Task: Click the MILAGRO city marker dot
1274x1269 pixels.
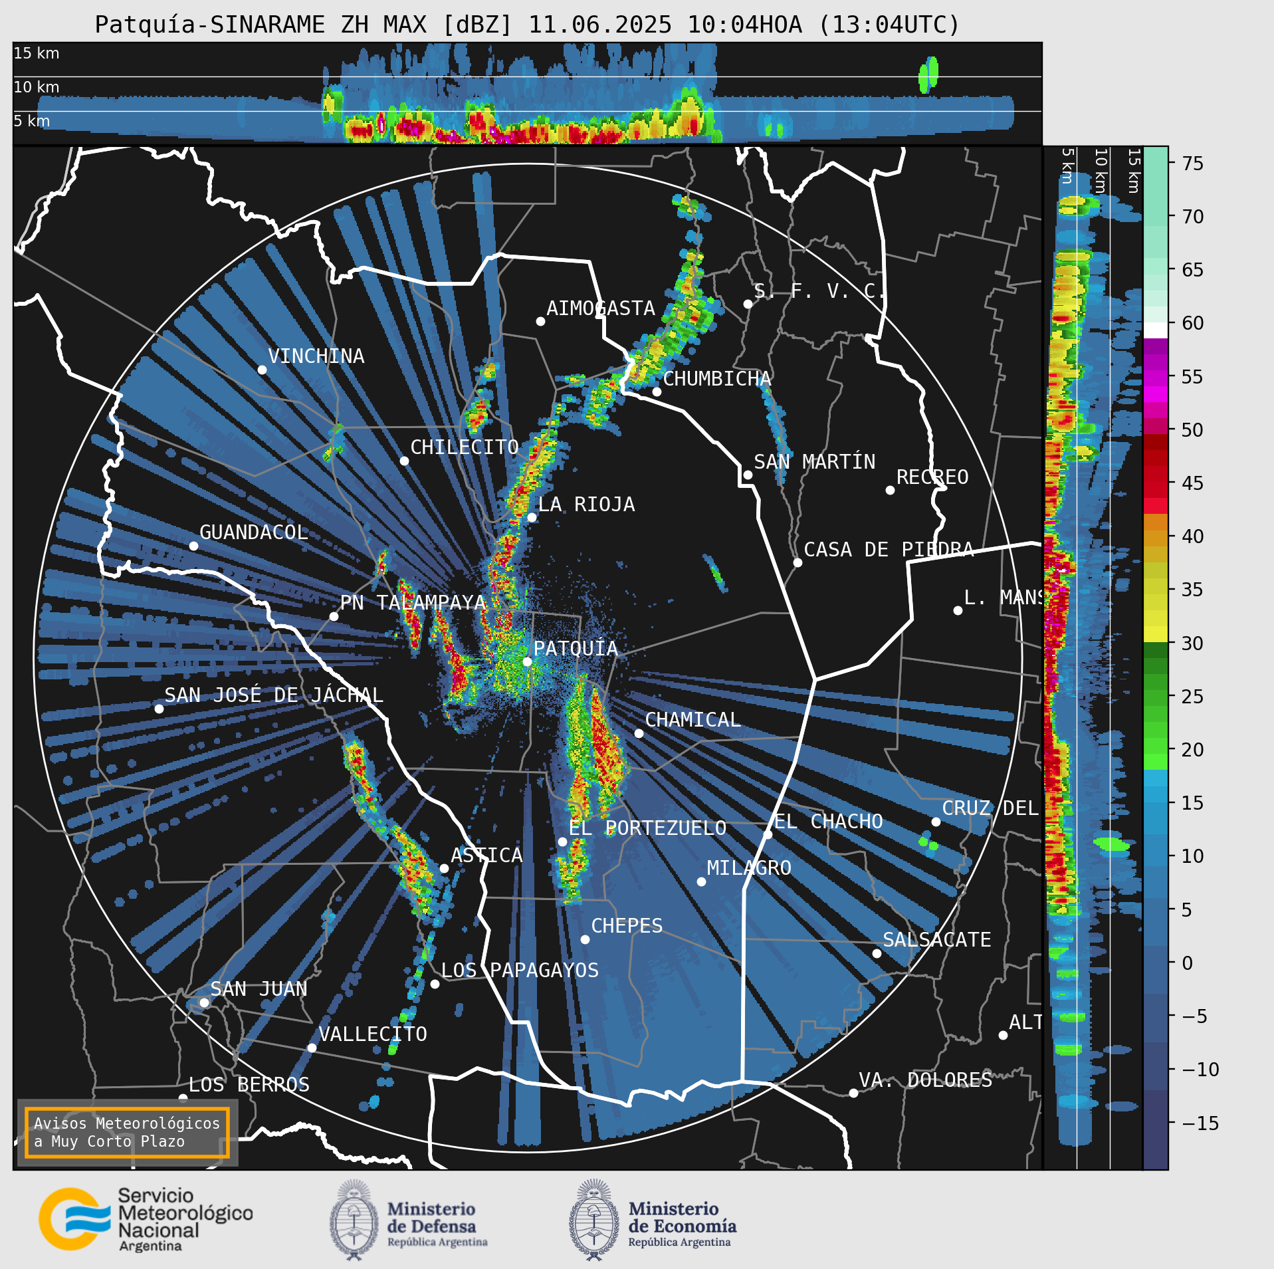Action: pos(701,881)
